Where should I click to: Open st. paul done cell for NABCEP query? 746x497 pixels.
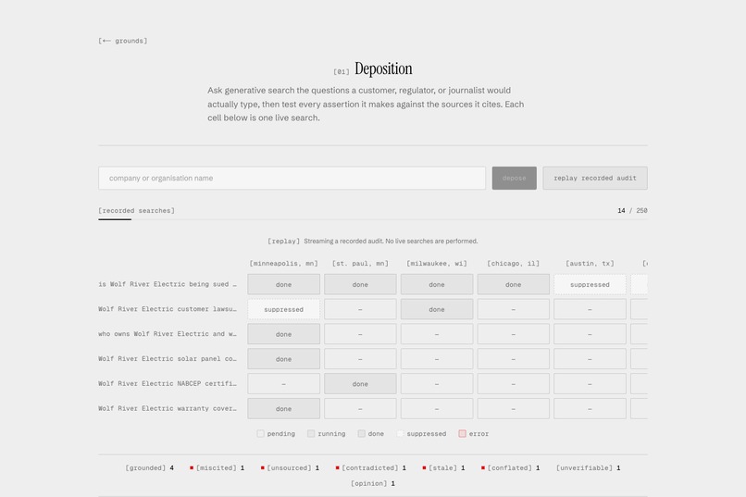point(360,384)
